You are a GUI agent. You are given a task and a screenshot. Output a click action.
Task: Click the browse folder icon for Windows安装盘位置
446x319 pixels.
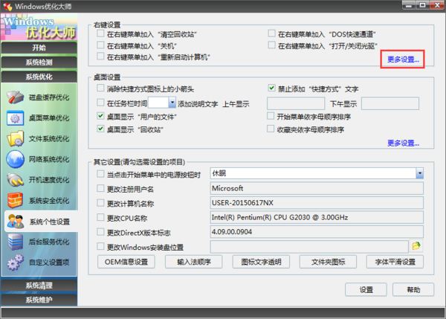click(416, 246)
